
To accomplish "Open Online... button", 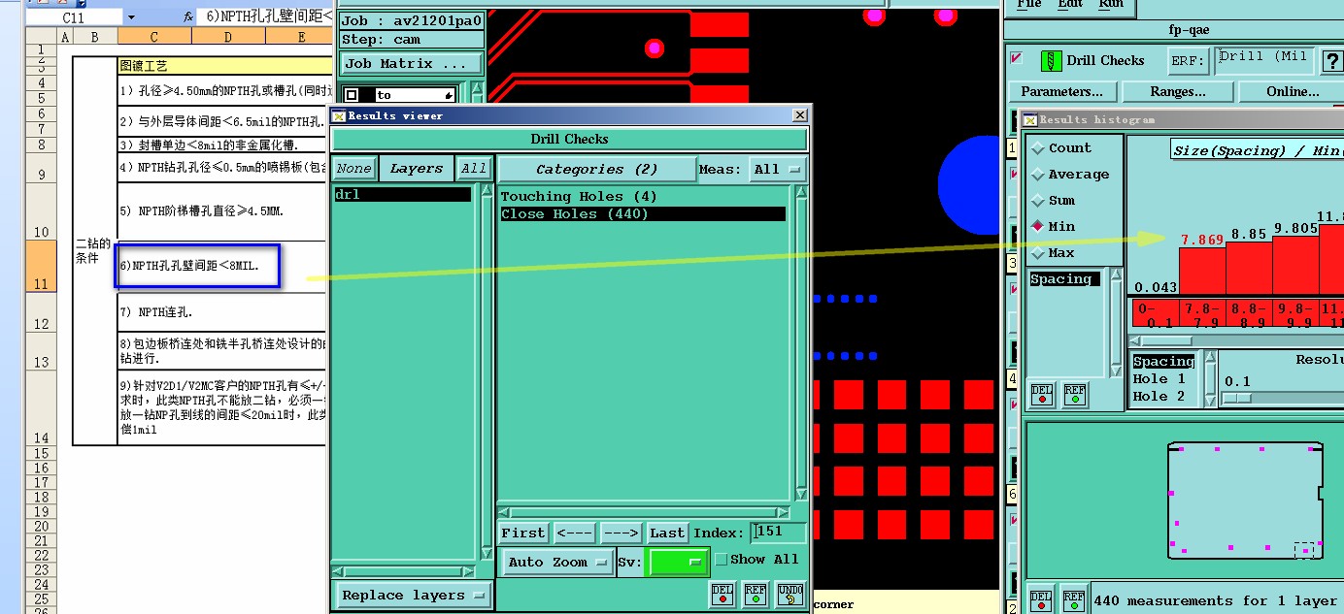I will (1293, 92).
